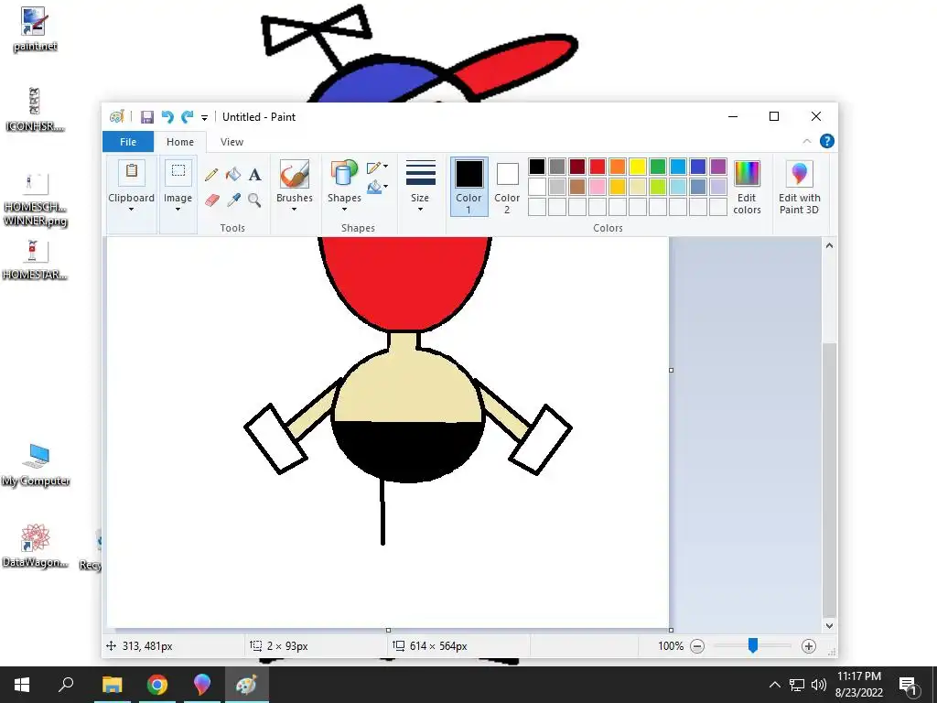The image size is (937, 703).
Task: Click the Select rectangle icon in Image group
Action: tap(178, 171)
